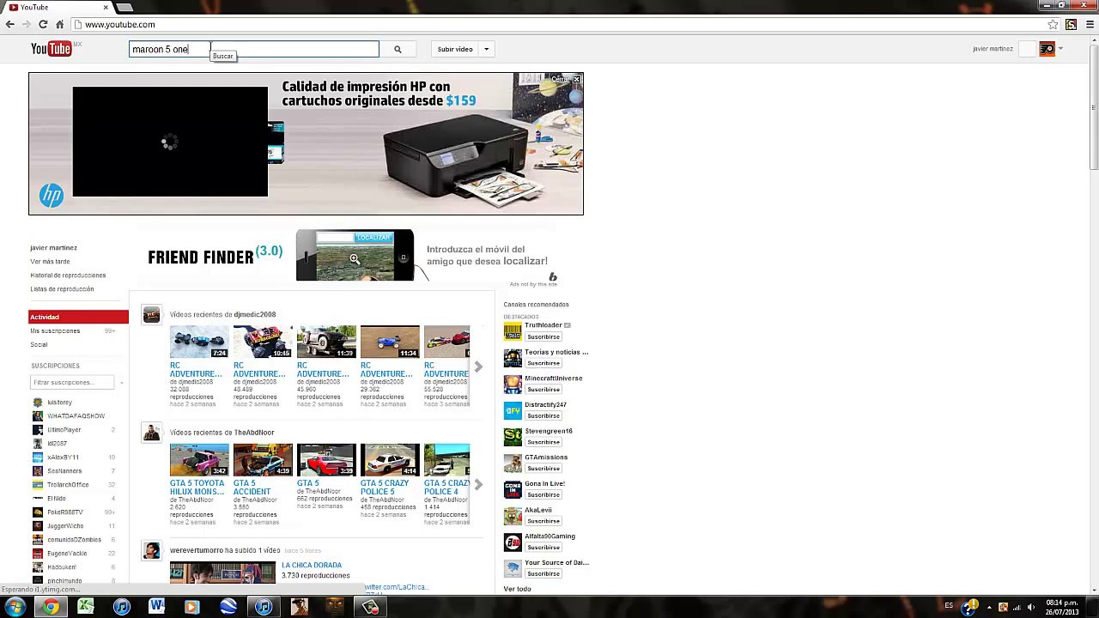
Task: Show next djmedic2008 videos arrow
Action: point(478,367)
